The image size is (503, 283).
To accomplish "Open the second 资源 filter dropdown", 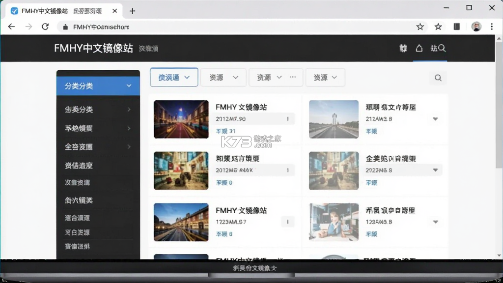I will tap(224, 77).
